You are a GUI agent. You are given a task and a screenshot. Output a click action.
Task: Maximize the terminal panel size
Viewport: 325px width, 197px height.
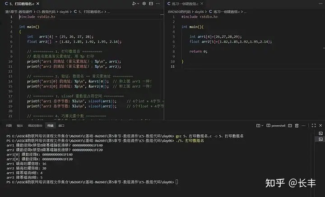pos(314,126)
